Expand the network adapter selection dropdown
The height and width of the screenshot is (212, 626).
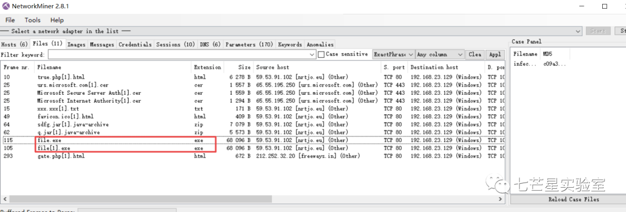click(578, 31)
